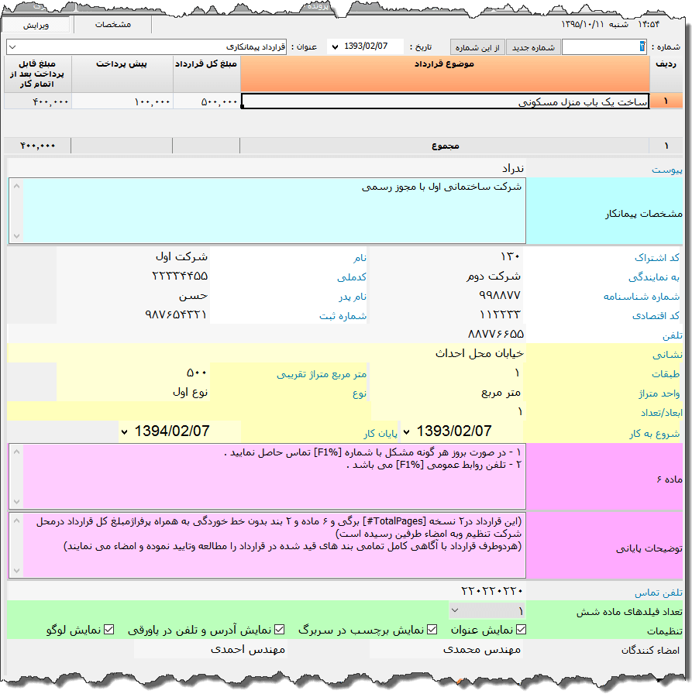Switch to the مشخصات tab
The height and width of the screenshot is (694, 692).
(112, 24)
